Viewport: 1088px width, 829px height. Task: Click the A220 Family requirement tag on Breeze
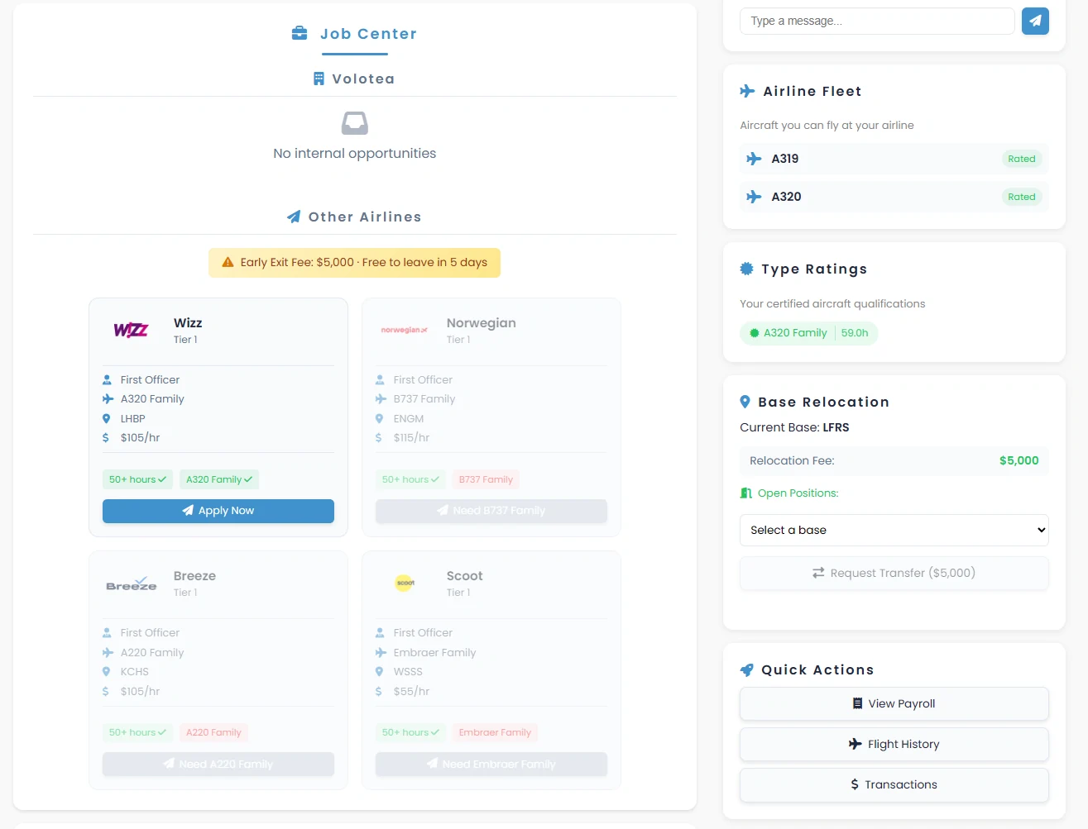pyautogui.click(x=213, y=732)
